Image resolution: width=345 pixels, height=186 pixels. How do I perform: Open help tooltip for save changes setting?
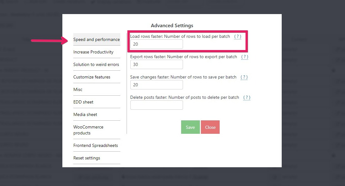[x=244, y=77]
